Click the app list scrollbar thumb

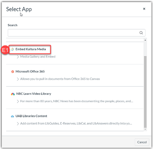tap(145, 92)
